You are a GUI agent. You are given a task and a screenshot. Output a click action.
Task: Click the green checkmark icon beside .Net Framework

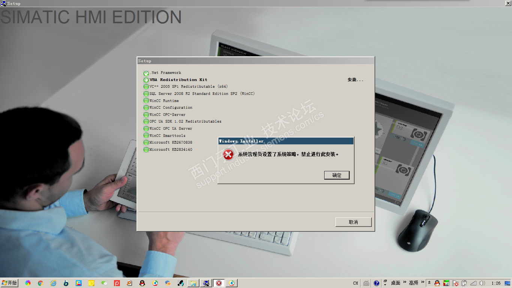146,73
